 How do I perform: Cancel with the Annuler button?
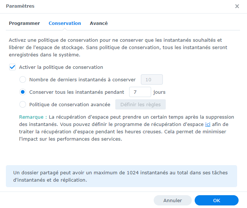point(173,200)
